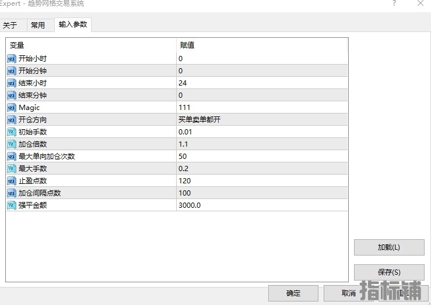The image size is (431, 305).
Task: Edit the 加仓间隔点数 value 100
Action: pyautogui.click(x=262, y=193)
